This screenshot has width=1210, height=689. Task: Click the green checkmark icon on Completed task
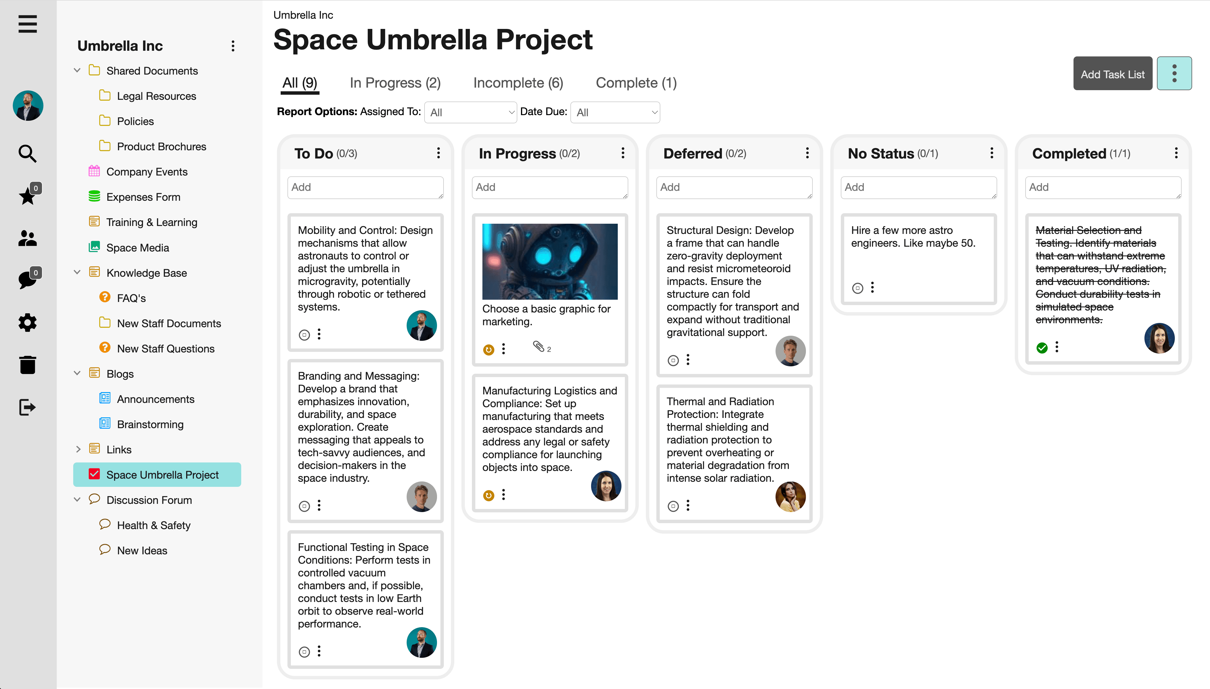point(1042,347)
